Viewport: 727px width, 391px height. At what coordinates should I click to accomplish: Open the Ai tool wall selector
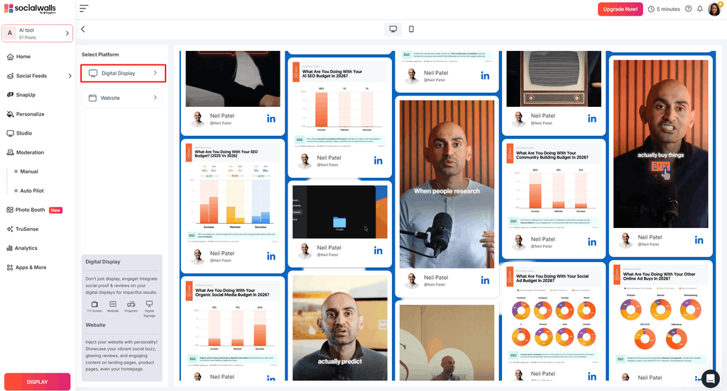[x=37, y=33]
